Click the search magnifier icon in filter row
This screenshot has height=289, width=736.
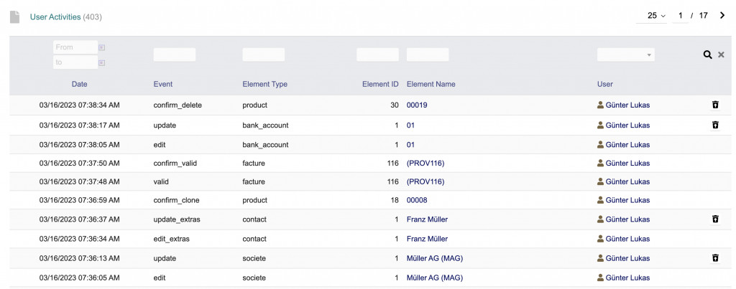(x=707, y=55)
